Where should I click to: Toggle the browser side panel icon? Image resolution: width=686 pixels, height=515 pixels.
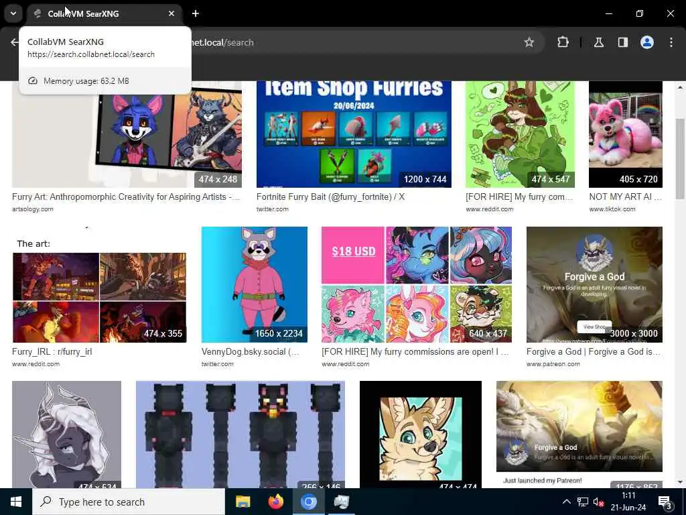[622, 42]
